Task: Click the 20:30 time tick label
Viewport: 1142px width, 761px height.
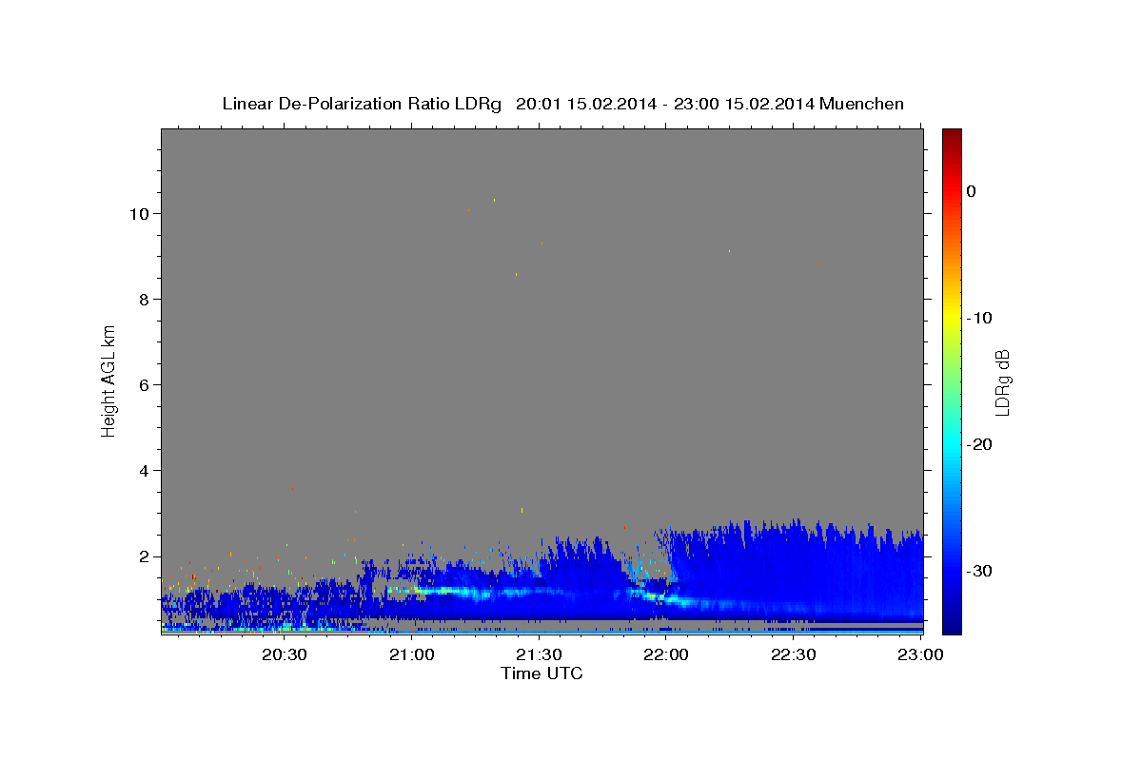Action: [285, 654]
